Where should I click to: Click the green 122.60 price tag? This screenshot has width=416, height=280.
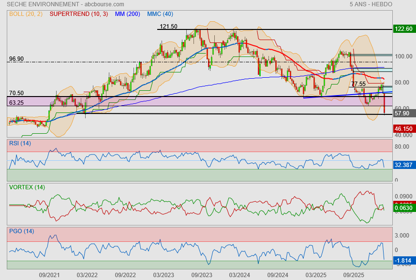(x=404, y=29)
